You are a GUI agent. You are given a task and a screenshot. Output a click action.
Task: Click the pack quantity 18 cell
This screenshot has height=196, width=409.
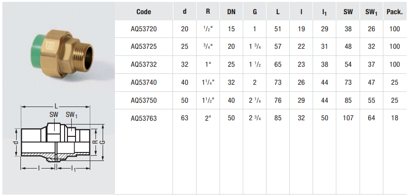tap(394, 118)
